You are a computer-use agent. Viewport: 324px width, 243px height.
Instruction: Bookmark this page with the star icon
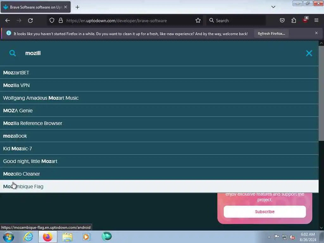198,21
